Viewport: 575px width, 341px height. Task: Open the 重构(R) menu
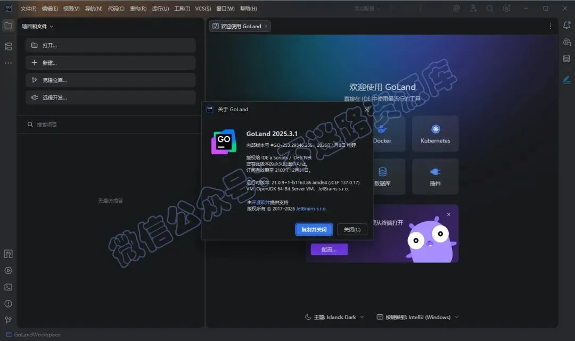pos(138,9)
